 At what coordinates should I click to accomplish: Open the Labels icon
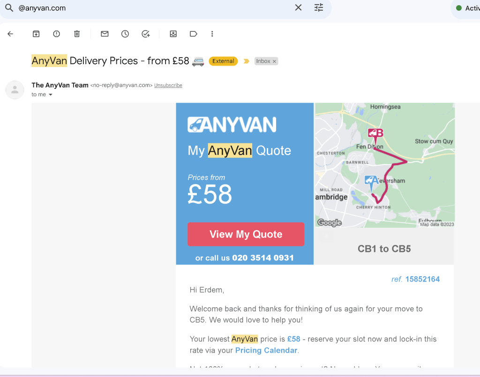pos(194,34)
